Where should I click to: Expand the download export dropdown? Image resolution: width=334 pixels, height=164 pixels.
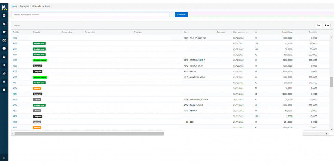click(x=326, y=25)
